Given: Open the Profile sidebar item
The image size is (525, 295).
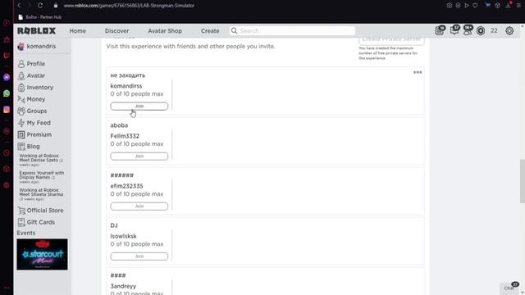Looking at the screenshot, I should pos(31,64).
